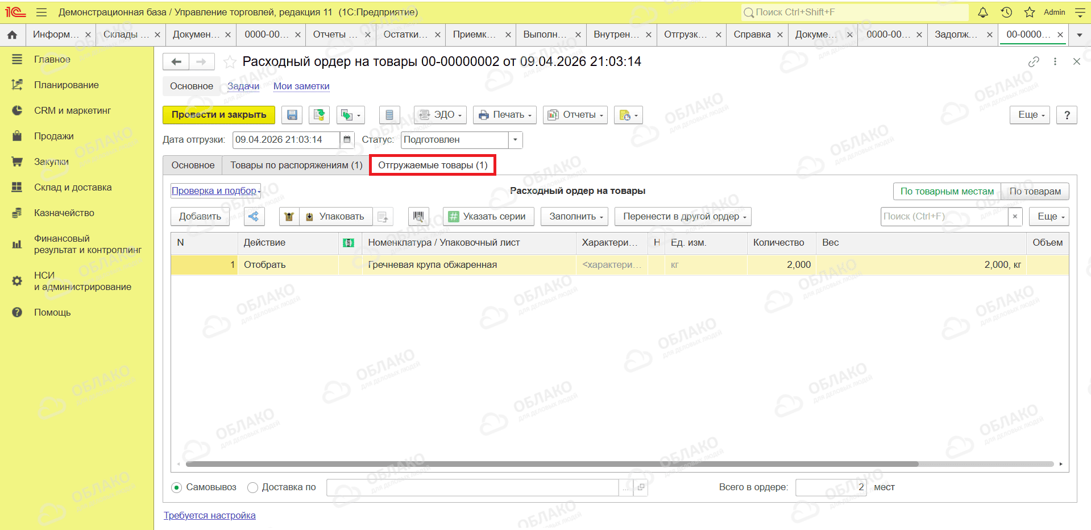This screenshot has height=530, width=1091.
Task: Open the history clock icon
Action: coord(1006,12)
